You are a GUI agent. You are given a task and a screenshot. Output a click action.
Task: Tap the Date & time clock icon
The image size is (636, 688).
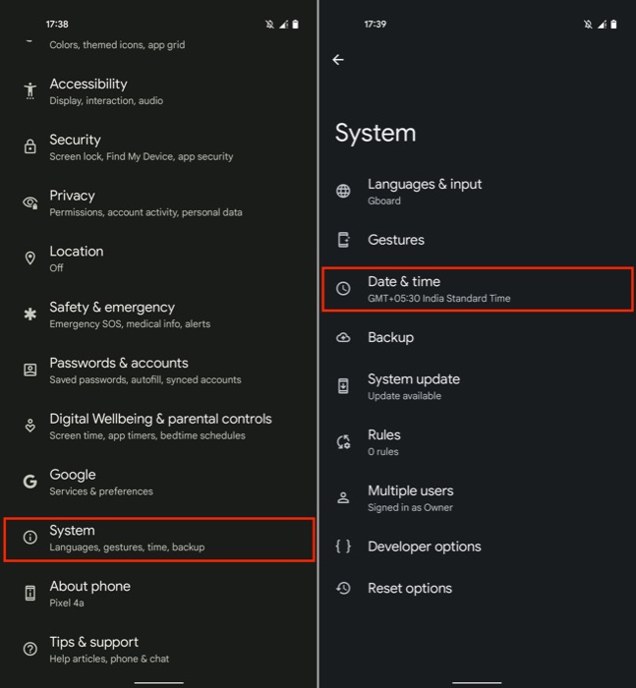click(x=343, y=288)
